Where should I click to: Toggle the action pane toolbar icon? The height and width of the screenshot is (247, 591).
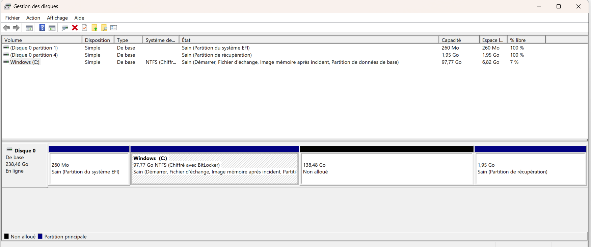tap(52, 28)
